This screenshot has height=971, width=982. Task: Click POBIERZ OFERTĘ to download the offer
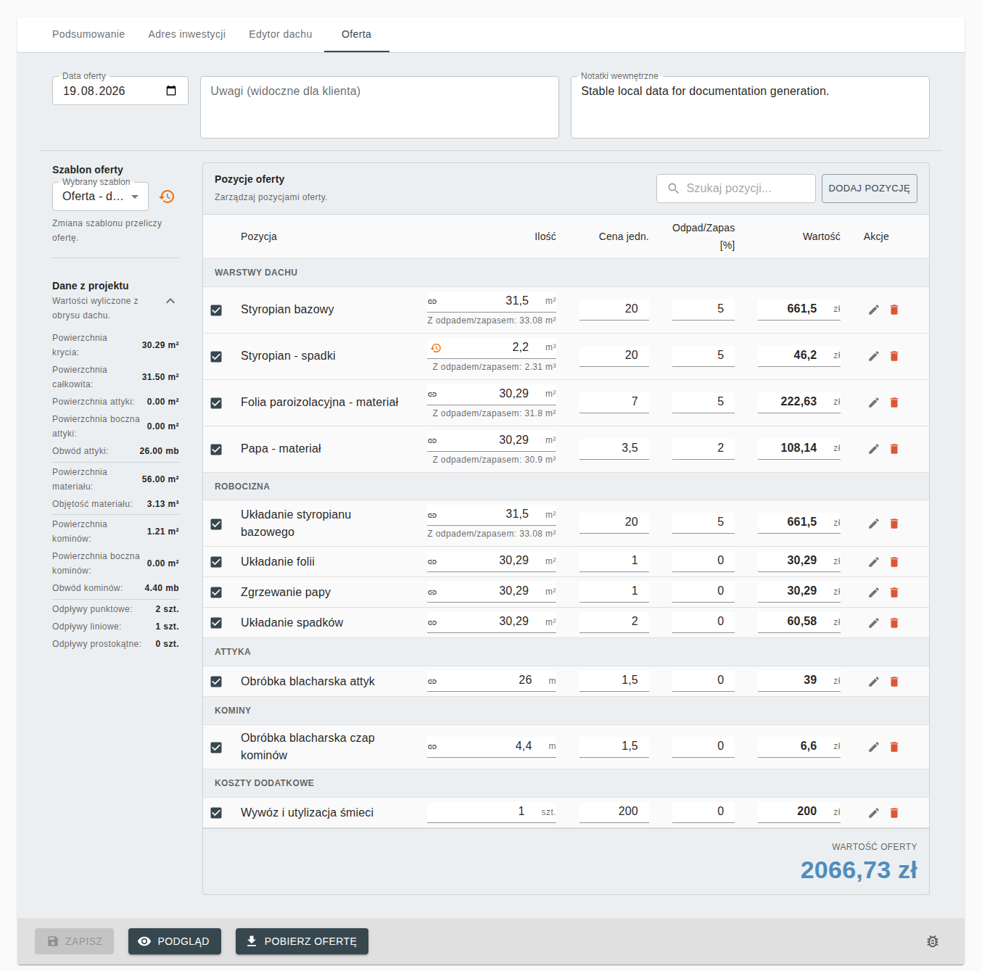point(302,941)
